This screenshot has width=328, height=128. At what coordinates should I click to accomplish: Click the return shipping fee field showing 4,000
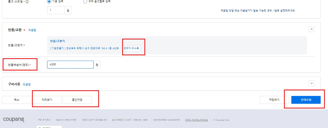point(70,65)
